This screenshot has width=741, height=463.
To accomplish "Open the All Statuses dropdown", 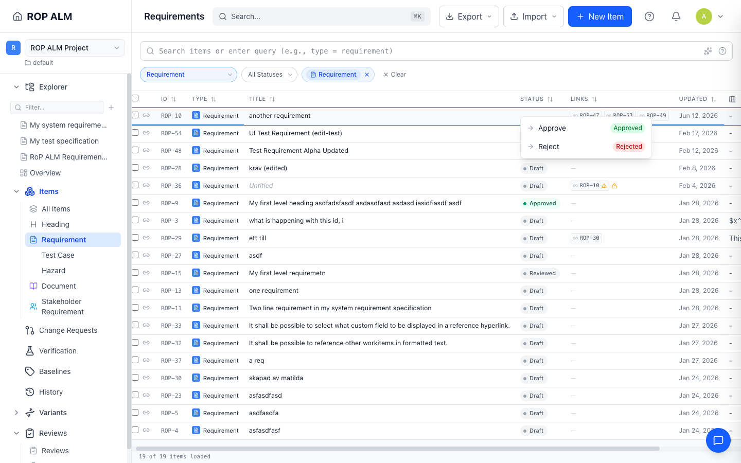I will tap(269, 75).
